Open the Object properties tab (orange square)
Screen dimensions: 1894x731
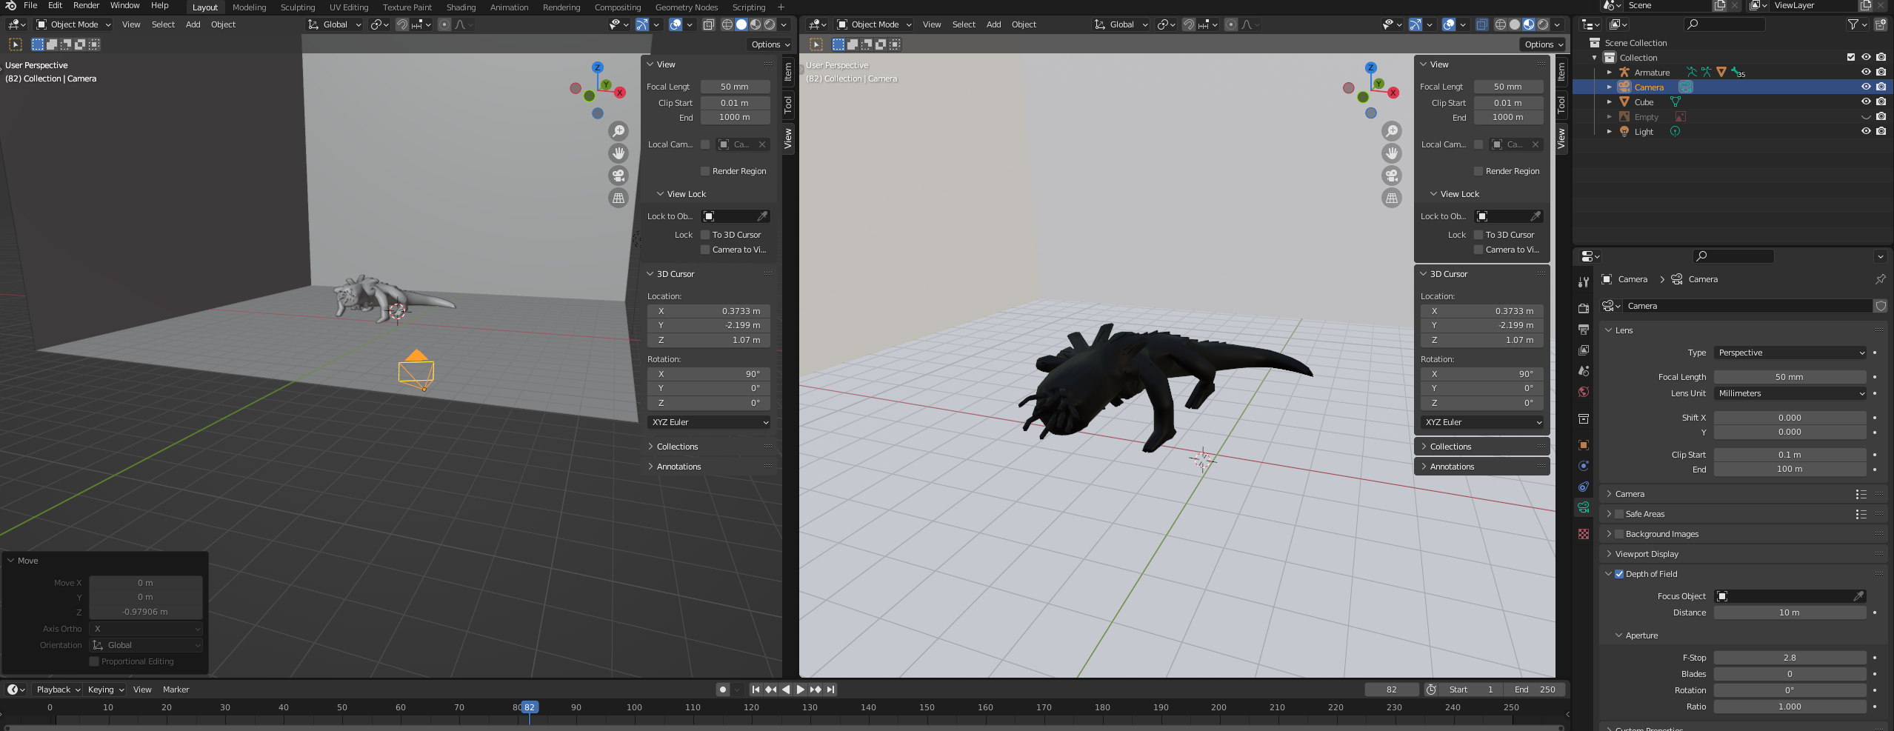(1584, 445)
